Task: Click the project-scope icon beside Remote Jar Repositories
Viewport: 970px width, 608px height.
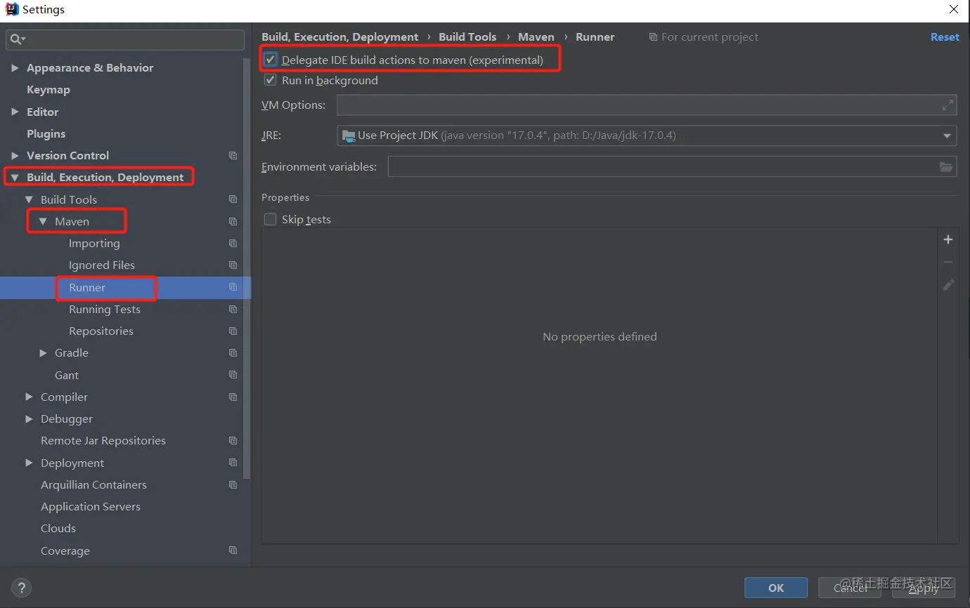Action: pos(233,441)
